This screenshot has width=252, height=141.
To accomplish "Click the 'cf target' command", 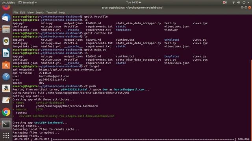I will tap(92, 66).
